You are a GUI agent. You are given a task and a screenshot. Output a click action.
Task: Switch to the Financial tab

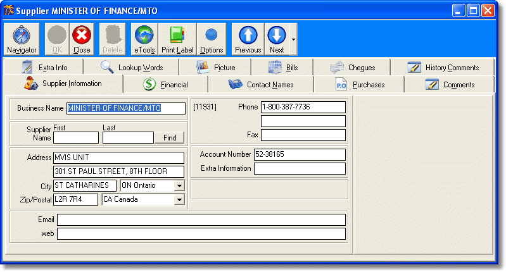pyautogui.click(x=165, y=84)
